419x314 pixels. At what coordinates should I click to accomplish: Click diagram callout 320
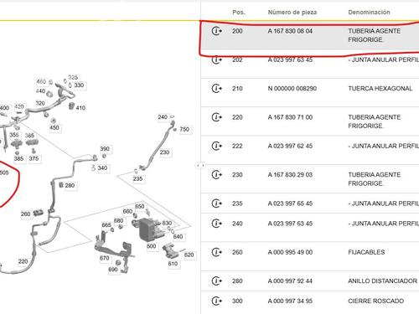click(40, 103)
